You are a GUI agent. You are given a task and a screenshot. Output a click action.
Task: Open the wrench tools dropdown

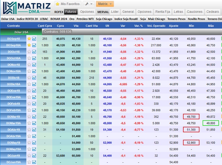88,4
